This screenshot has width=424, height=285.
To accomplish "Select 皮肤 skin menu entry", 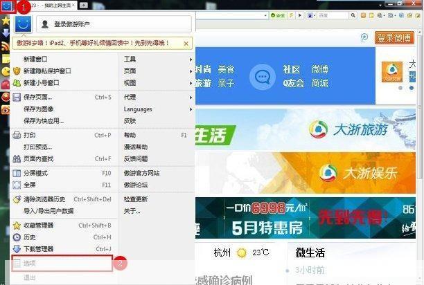I will 130,120.
